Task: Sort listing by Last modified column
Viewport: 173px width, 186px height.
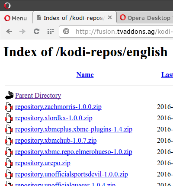Action: (167, 75)
